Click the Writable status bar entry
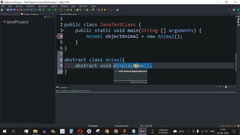 94,126
